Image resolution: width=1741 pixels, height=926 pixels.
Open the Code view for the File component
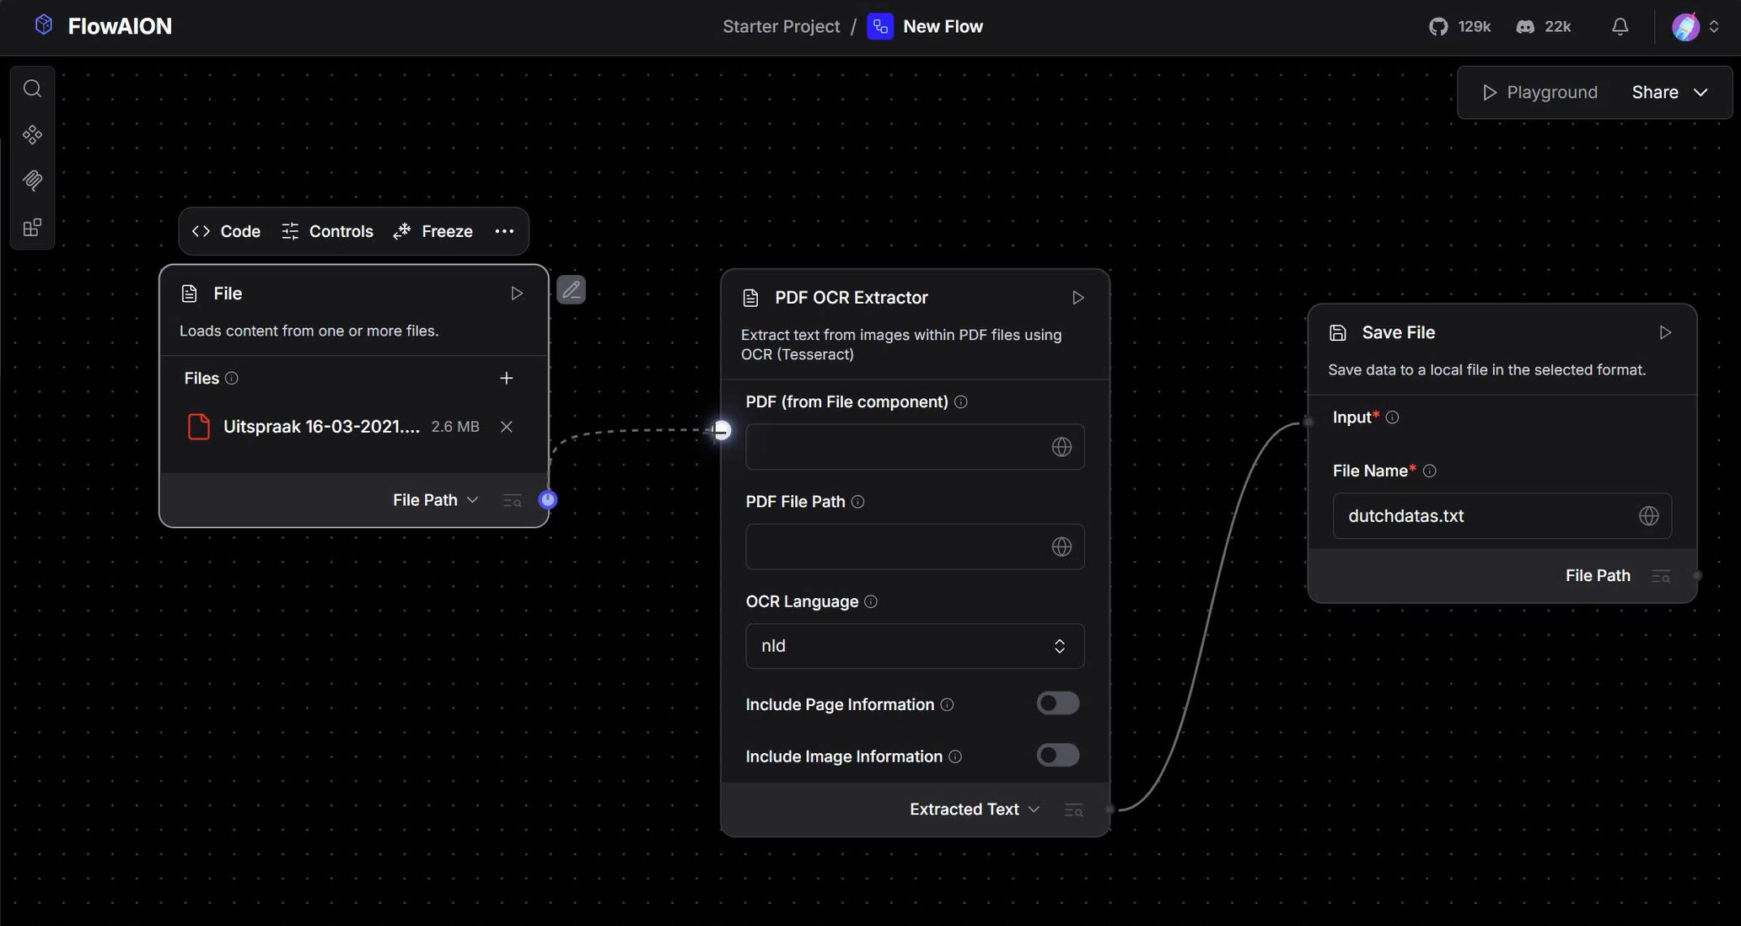click(224, 230)
